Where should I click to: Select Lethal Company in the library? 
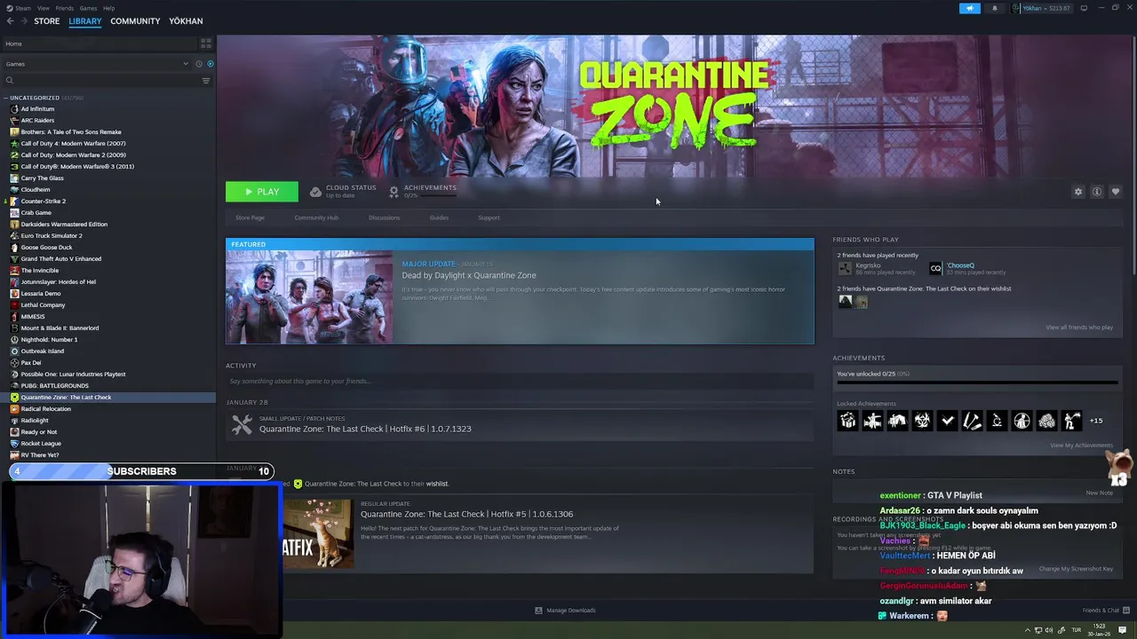click(43, 305)
